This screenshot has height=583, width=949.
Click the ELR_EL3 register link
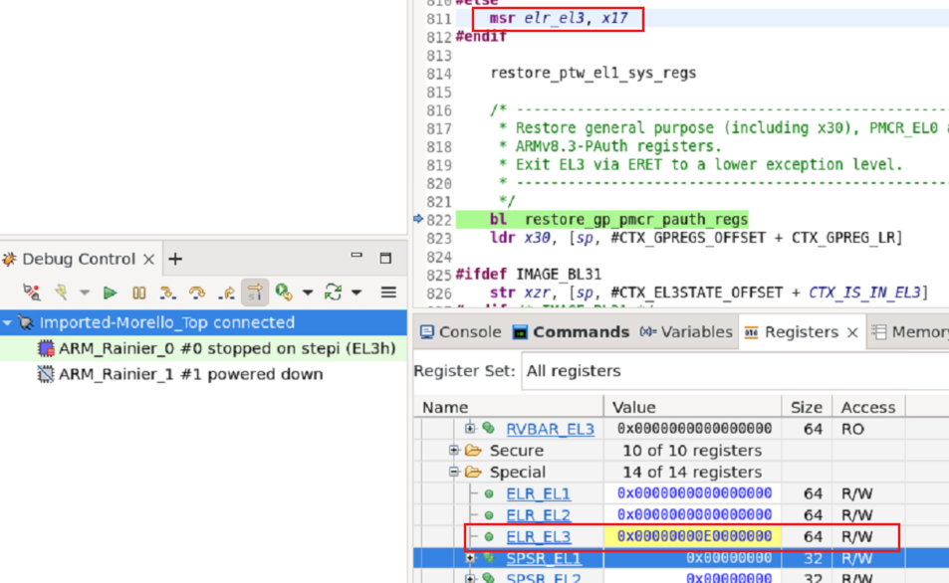538,537
